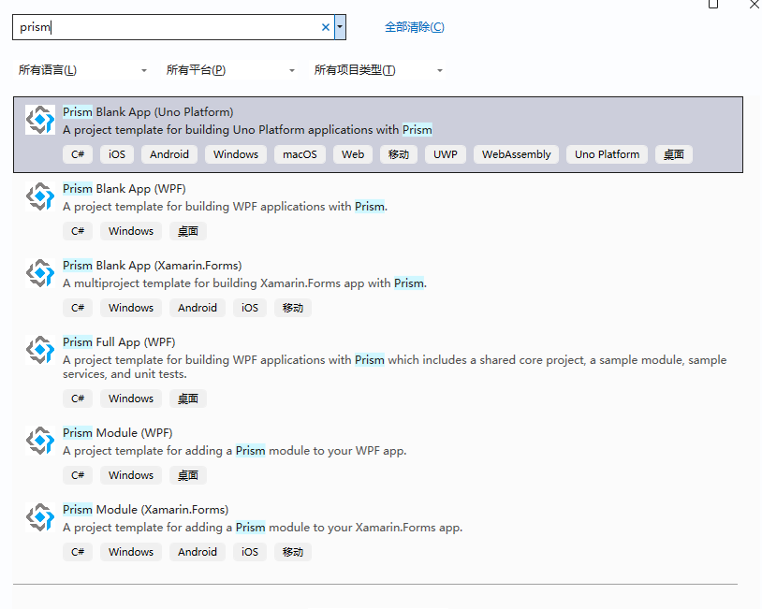Click the macOS tag on Uno Platform template
The height and width of the screenshot is (609, 762).
click(300, 154)
